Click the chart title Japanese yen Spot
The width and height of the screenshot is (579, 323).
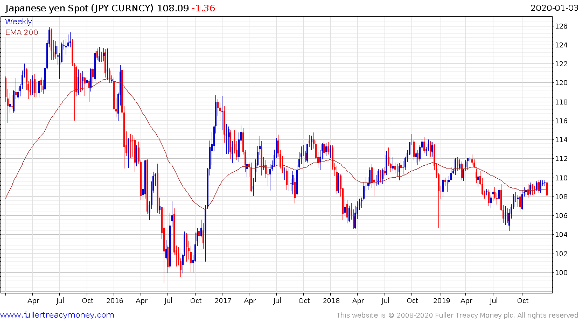pyautogui.click(x=46, y=8)
